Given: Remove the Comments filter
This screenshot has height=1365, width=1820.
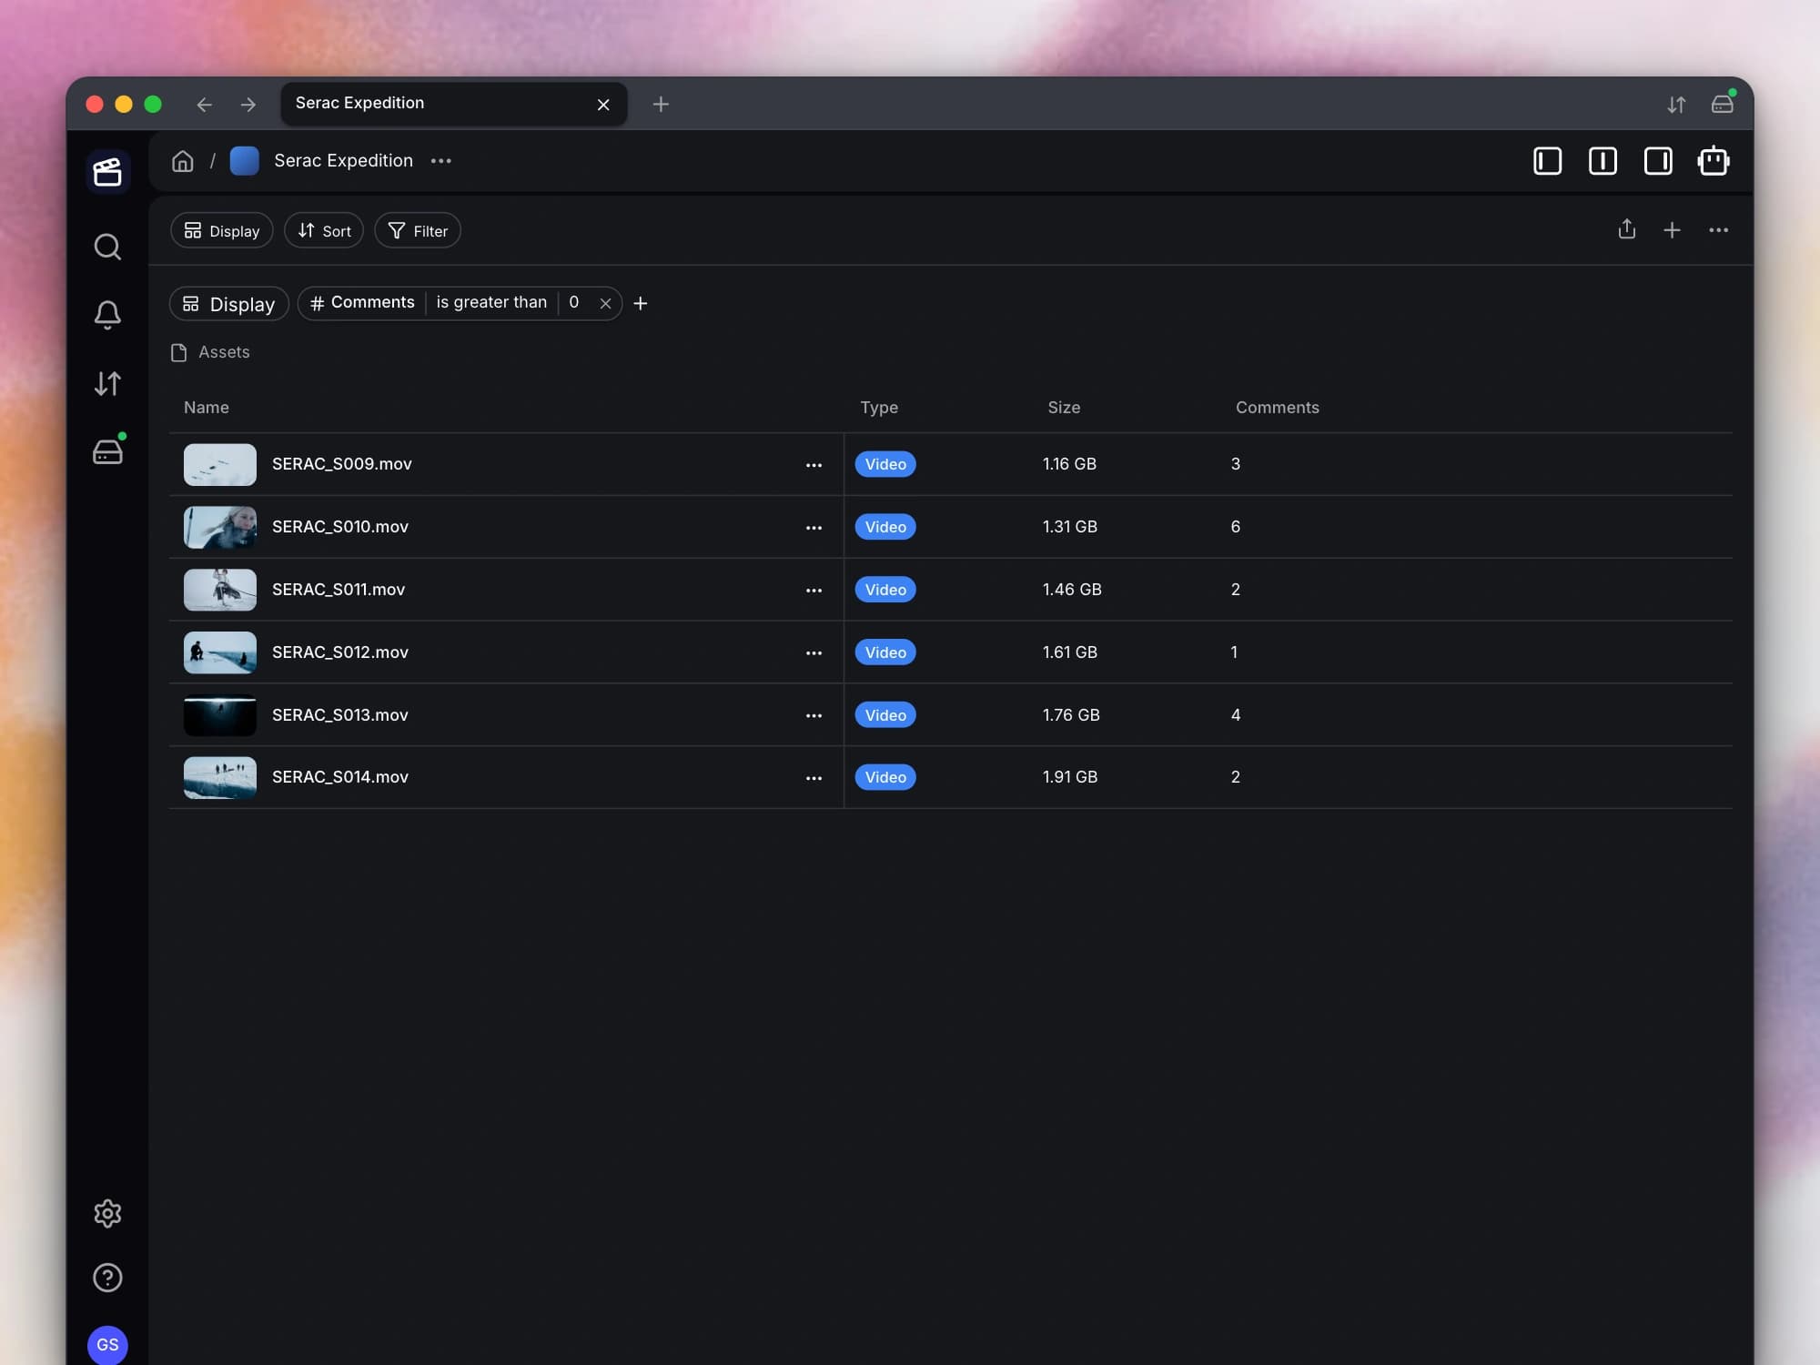Looking at the screenshot, I should 605,304.
